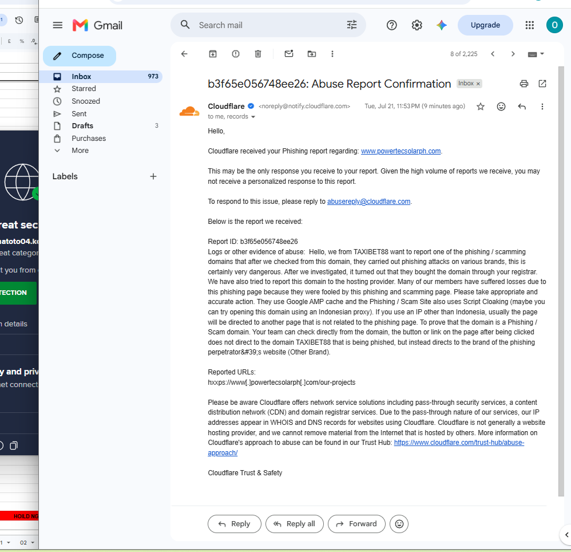The image size is (571, 552).
Task: Mark the email as unread
Action: (x=289, y=54)
